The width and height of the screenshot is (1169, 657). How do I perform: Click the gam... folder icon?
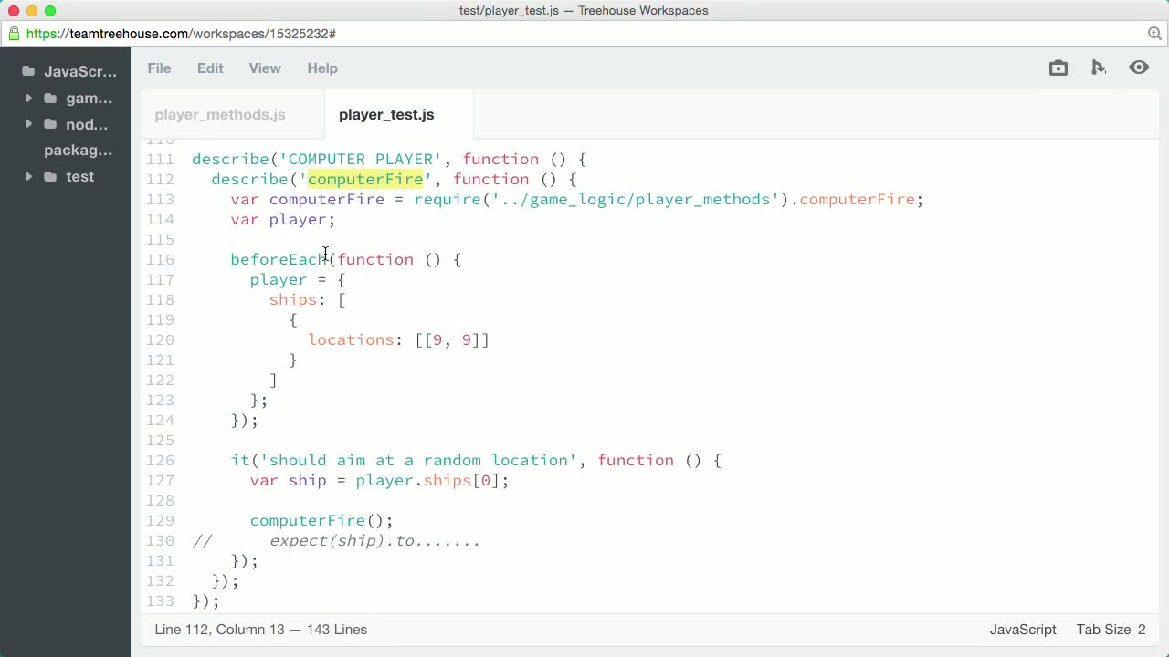pos(50,99)
